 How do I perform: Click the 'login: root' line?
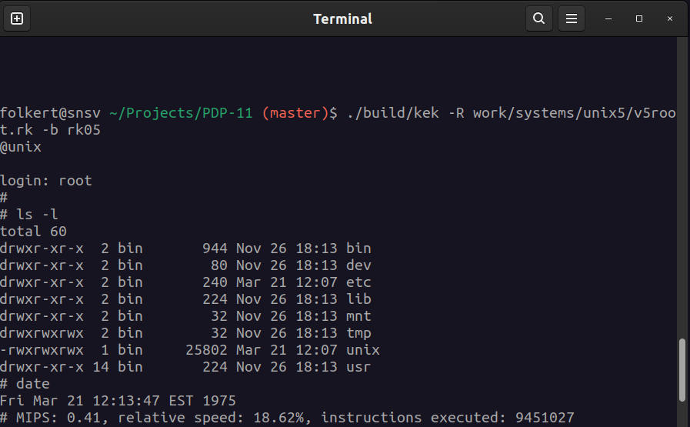click(45, 181)
